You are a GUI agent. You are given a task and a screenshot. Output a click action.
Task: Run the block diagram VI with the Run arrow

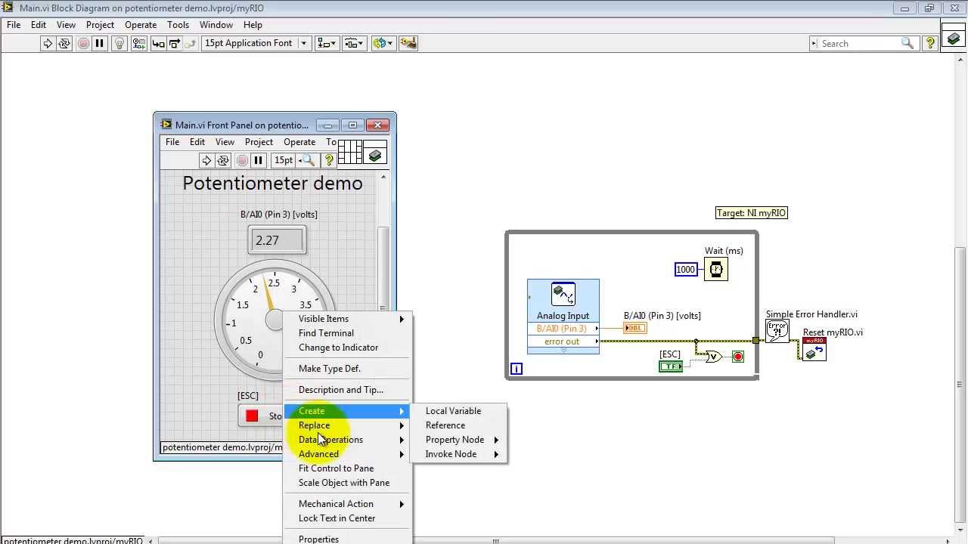(x=48, y=43)
